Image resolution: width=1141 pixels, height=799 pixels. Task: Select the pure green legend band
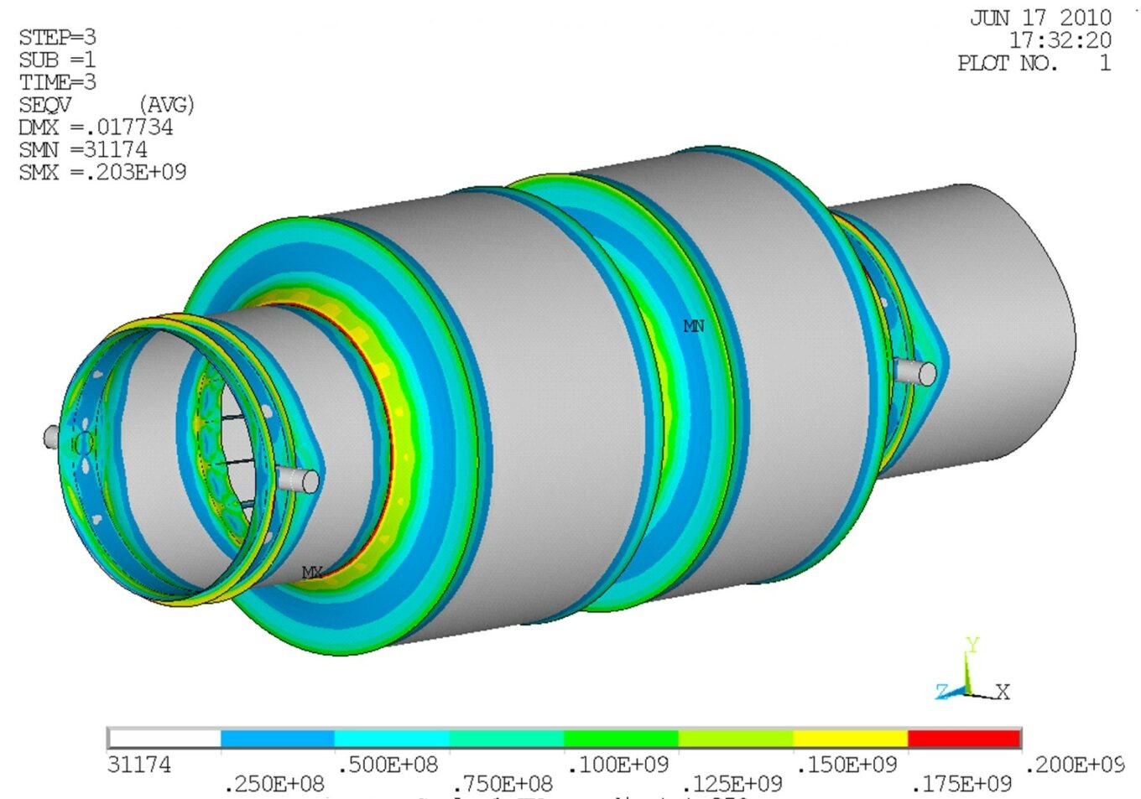click(621, 739)
